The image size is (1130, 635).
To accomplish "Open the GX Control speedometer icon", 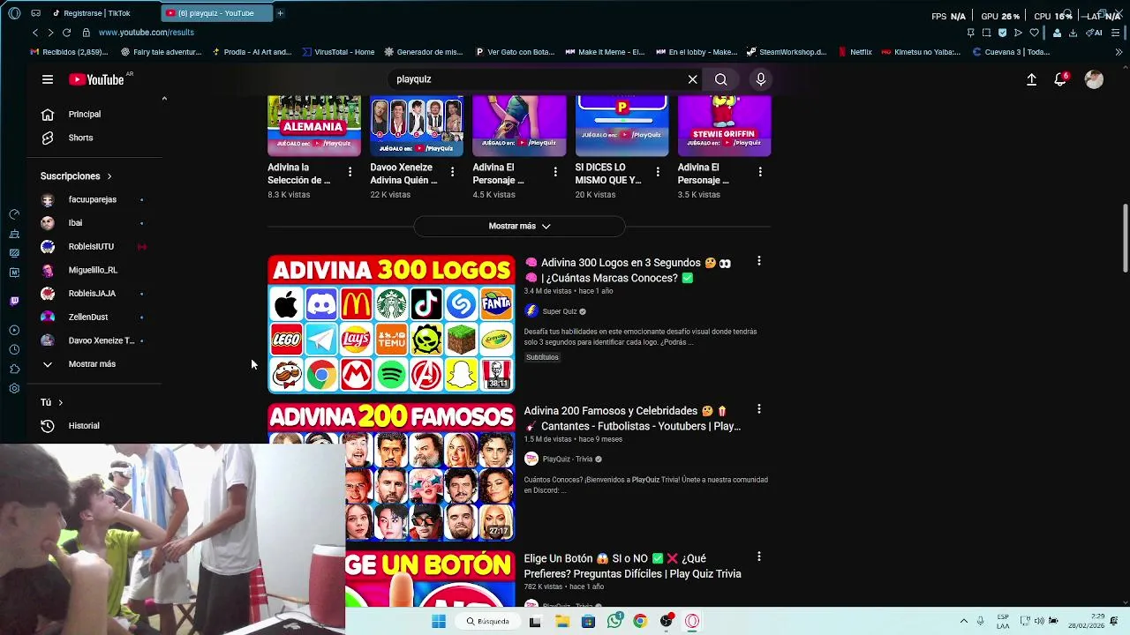I will [x=14, y=214].
